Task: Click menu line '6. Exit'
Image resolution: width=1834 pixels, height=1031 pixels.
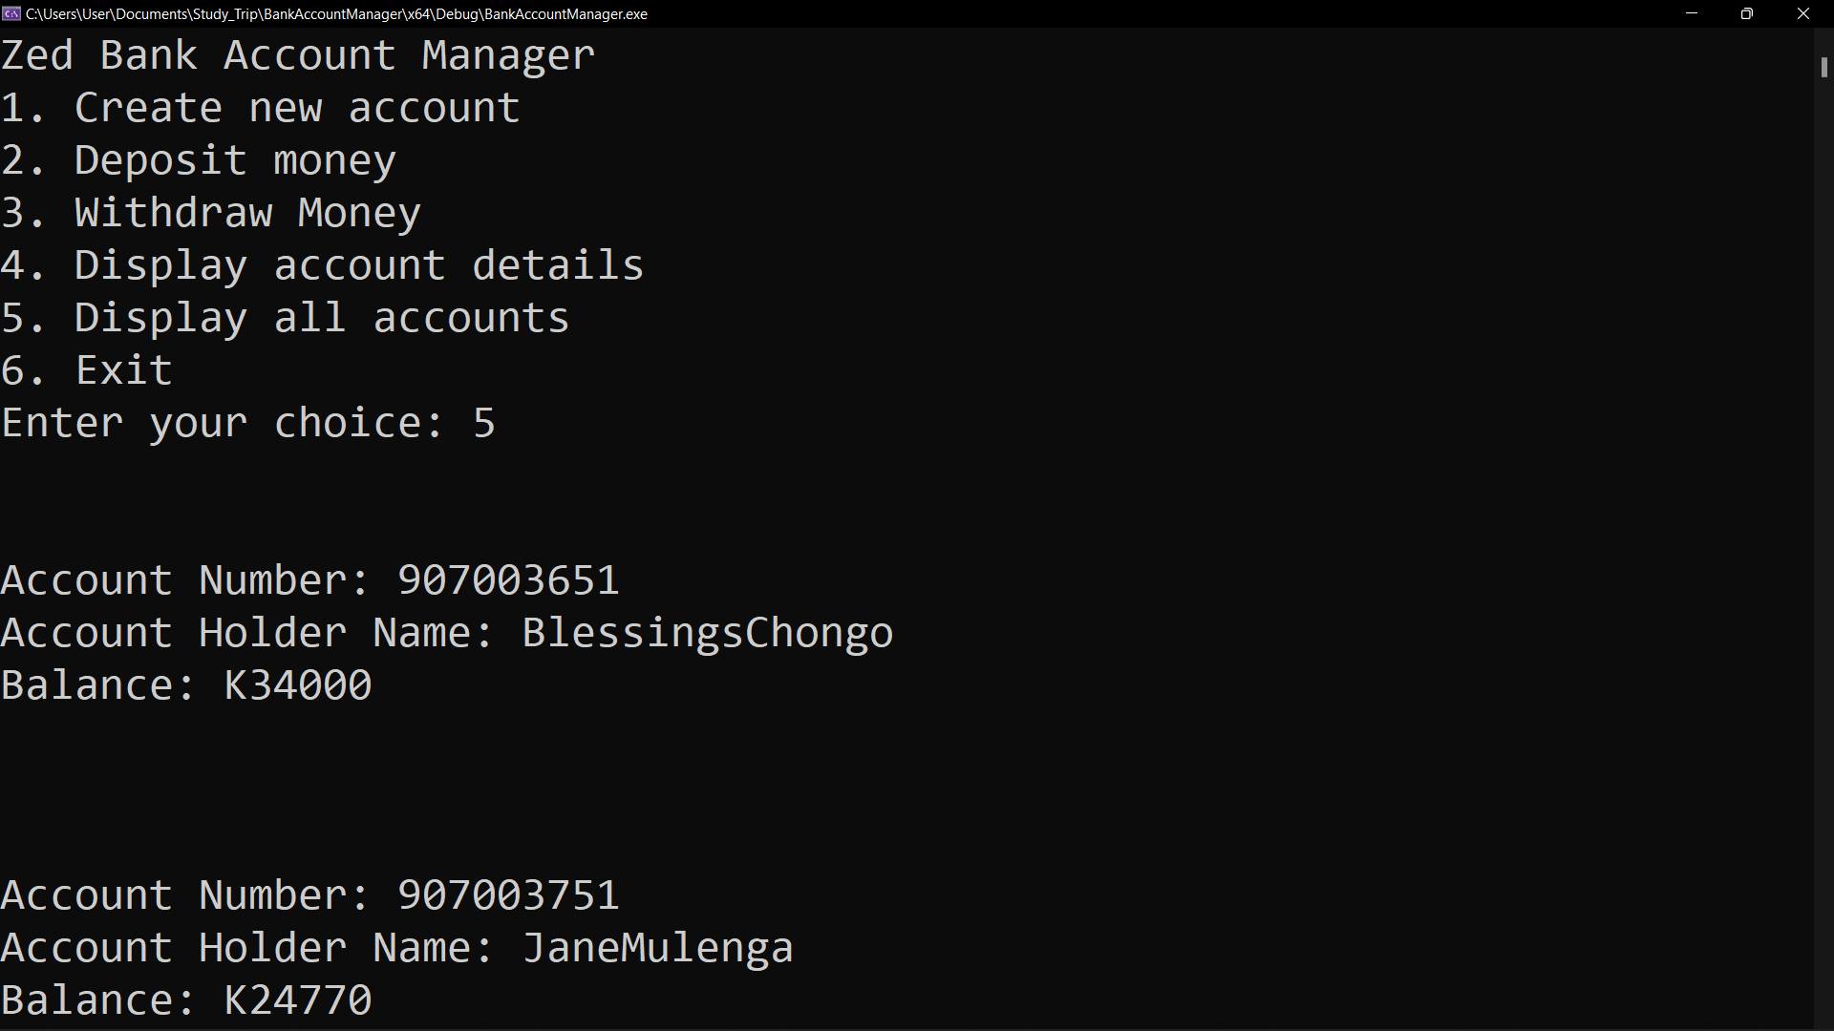Action: 87,370
